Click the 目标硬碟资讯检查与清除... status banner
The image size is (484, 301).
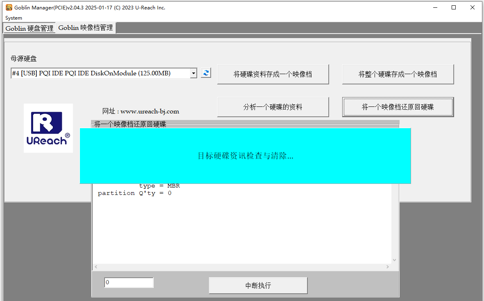coord(245,156)
